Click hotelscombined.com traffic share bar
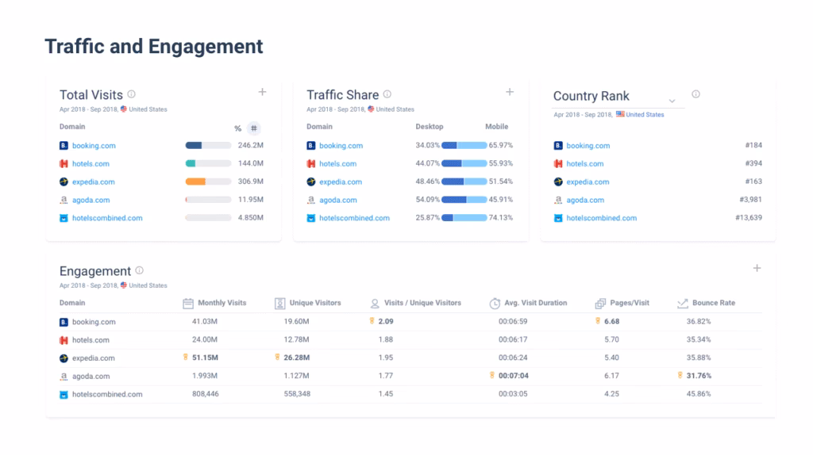Viewport: 813px width, 455px height. point(464,218)
